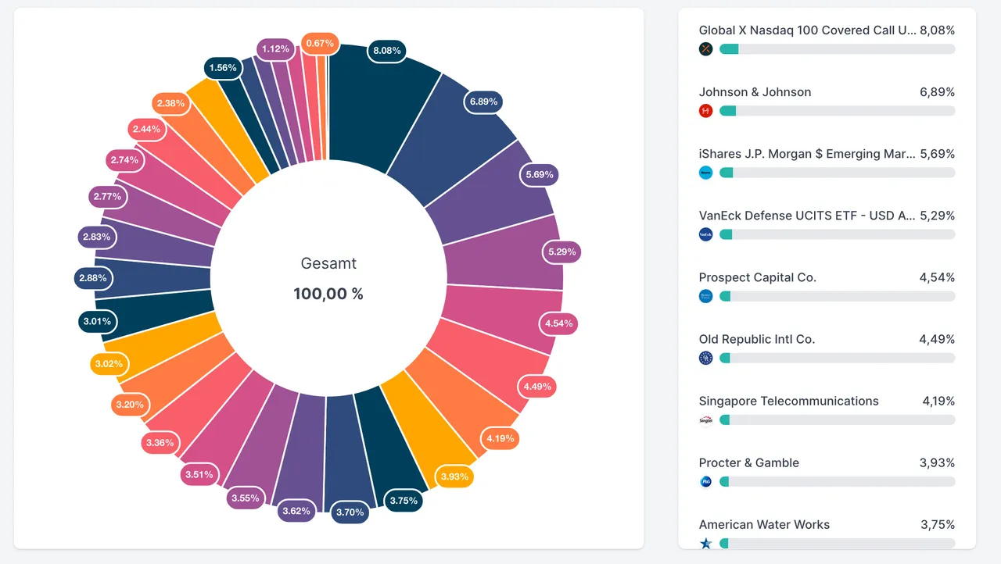Select the 8.08% label on donut chart
Viewport: 1001px width, 564px height.
tap(387, 51)
